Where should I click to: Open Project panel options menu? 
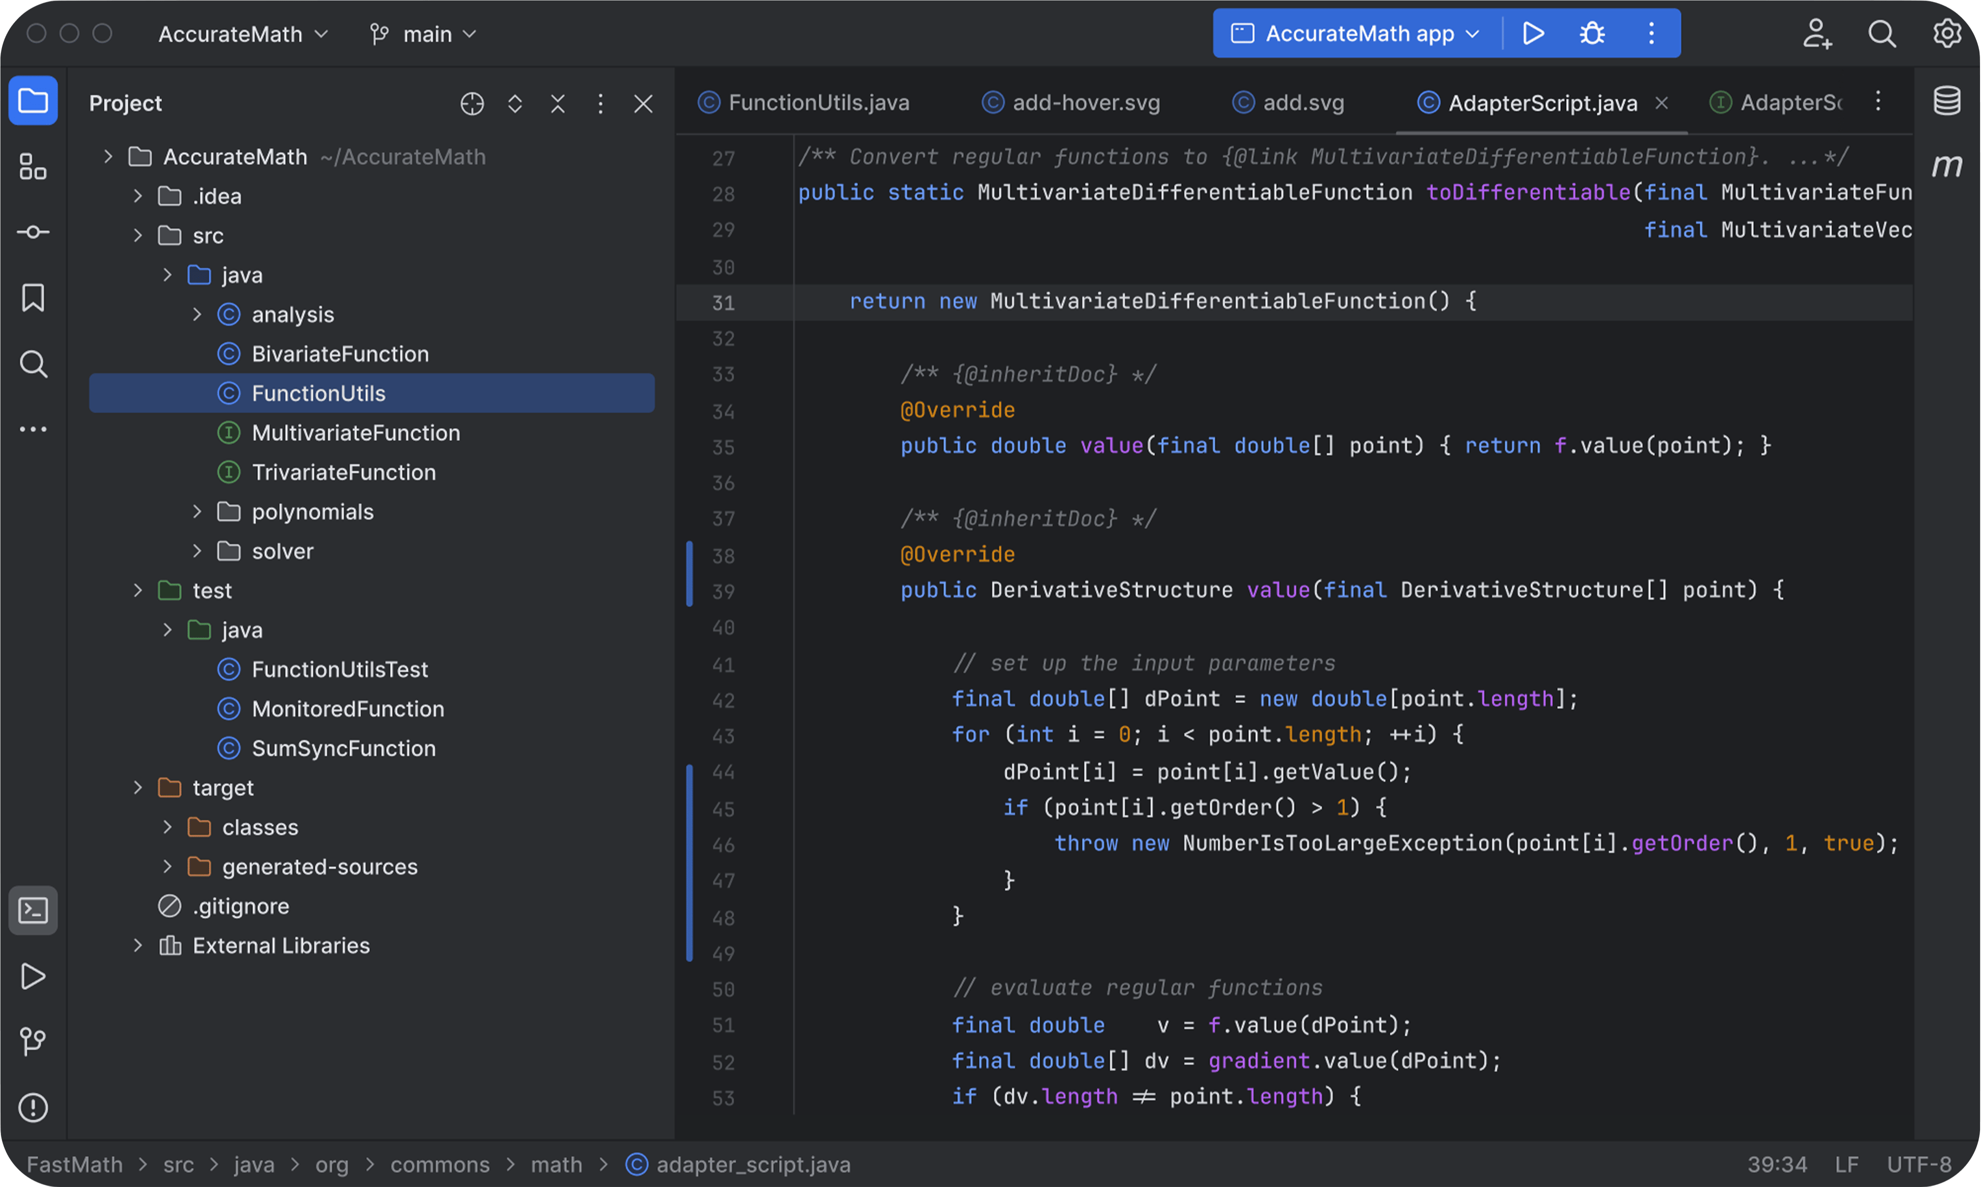[600, 103]
